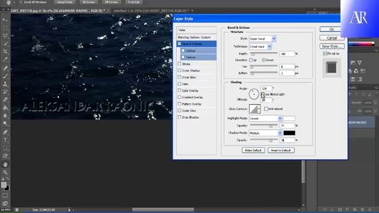The height and width of the screenshot is (213, 379).
Task: Enable the Texture checkbox
Action: 183,57
